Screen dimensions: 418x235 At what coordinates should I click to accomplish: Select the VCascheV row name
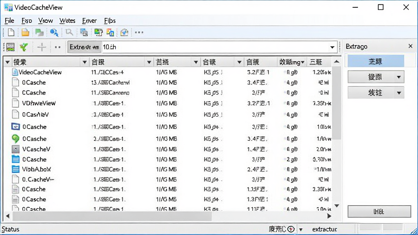point(36,149)
